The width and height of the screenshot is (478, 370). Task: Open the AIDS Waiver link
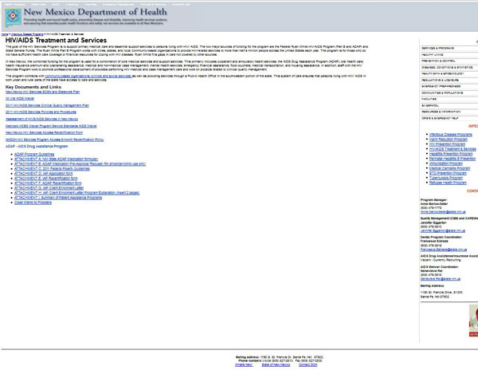point(20,99)
